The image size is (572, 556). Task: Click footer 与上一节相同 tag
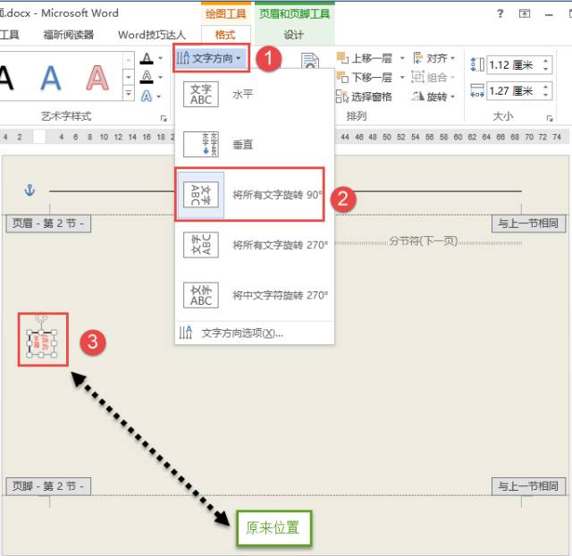[x=528, y=486]
